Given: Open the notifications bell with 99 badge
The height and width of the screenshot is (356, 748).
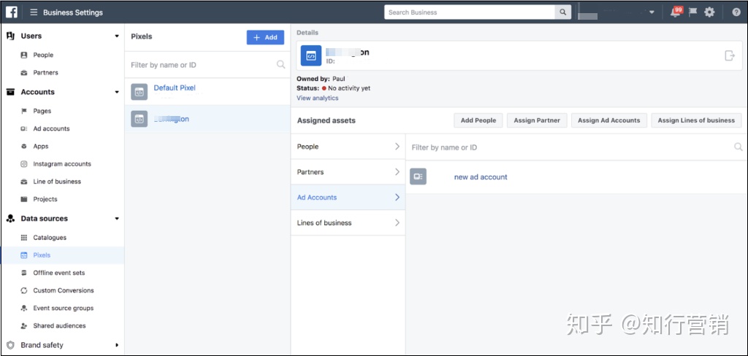Looking at the screenshot, I should tap(676, 12).
